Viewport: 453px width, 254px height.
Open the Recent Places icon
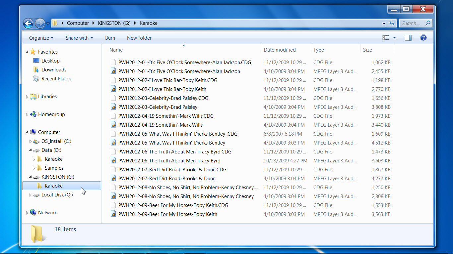(x=36, y=79)
